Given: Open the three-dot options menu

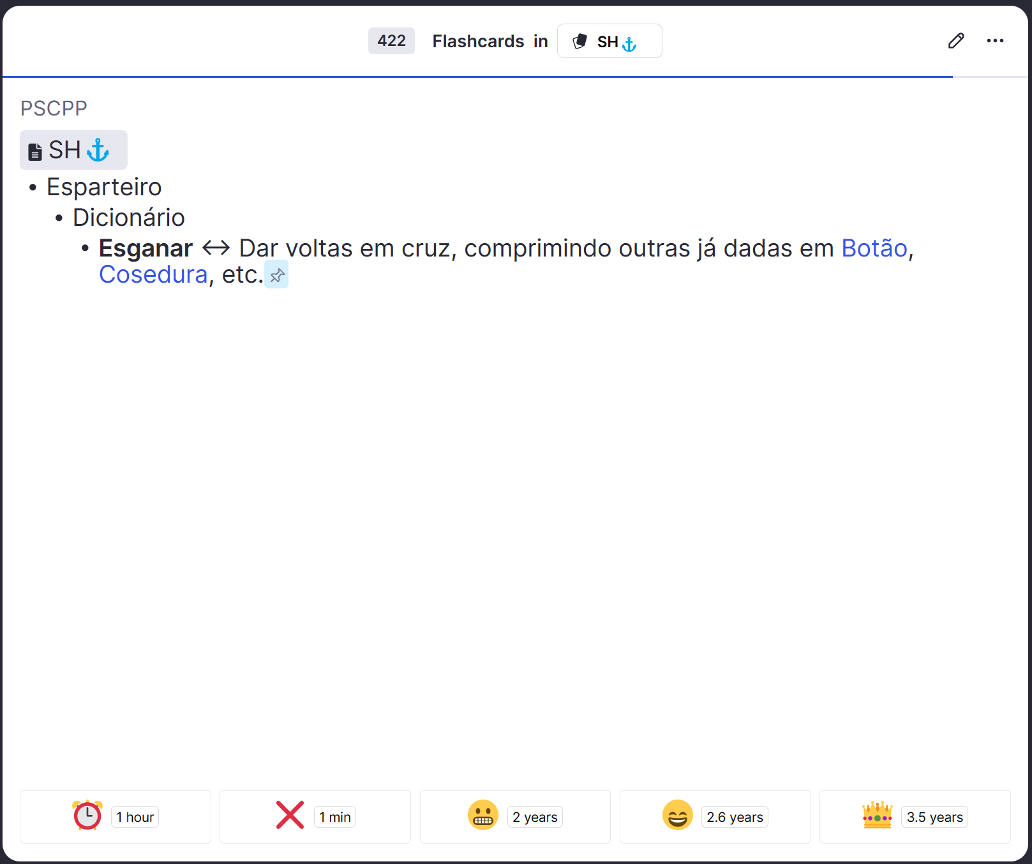Looking at the screenshot, I should point(994,41).
